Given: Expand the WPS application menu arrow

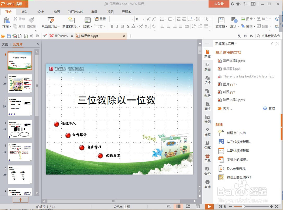Looking at the screenshot, I should 27,4.
